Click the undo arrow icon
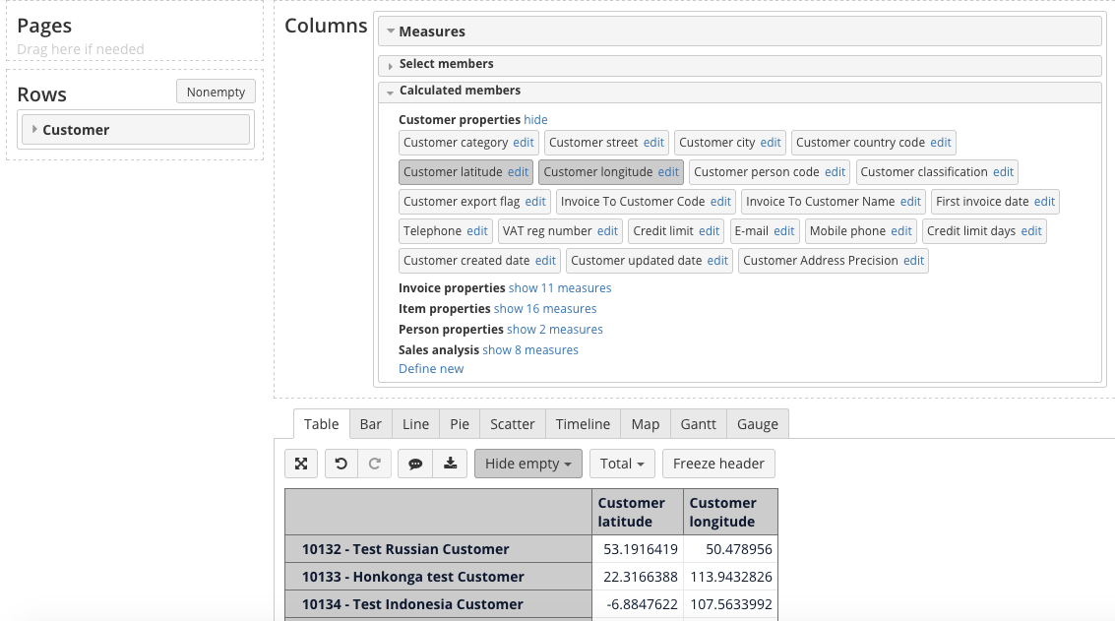 coord(341,464)
